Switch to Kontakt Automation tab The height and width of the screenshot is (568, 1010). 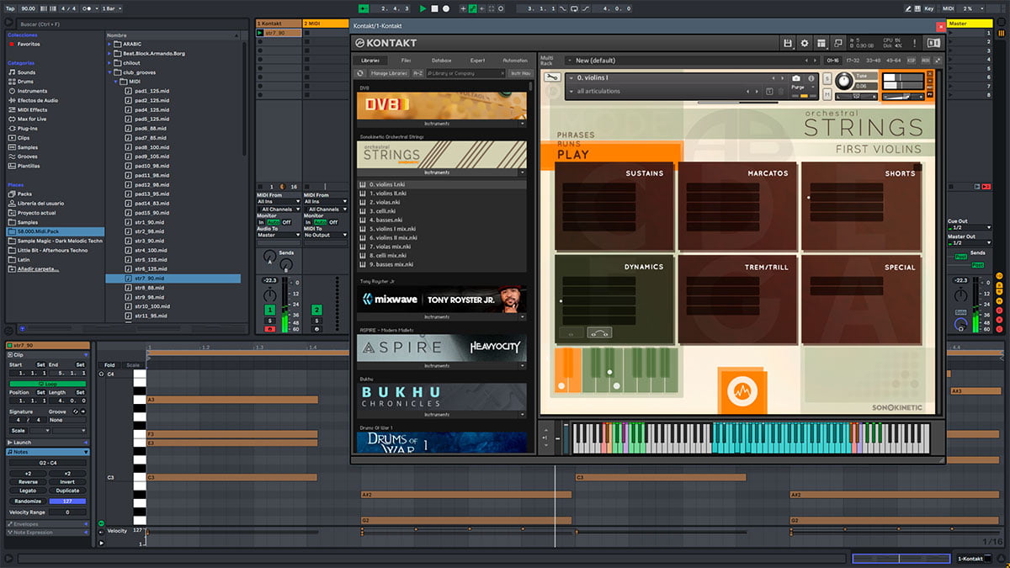[x=515, y=61]
